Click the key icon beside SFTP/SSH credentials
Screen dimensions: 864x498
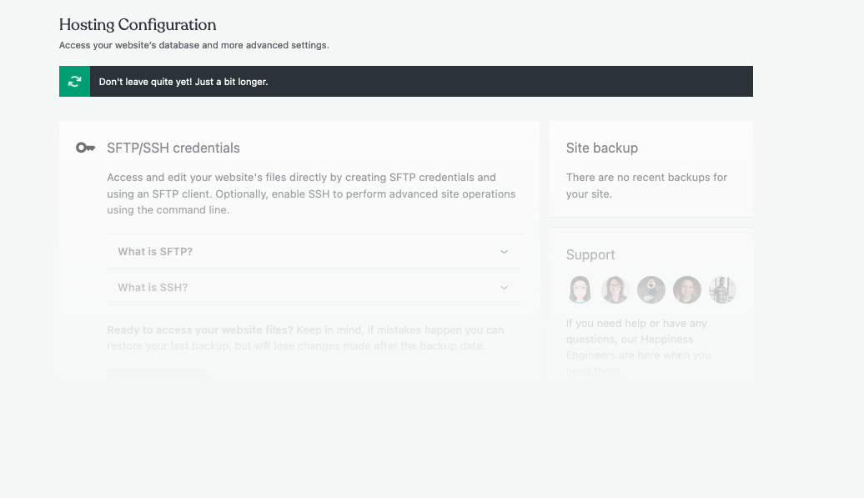[x=85, y=148]
